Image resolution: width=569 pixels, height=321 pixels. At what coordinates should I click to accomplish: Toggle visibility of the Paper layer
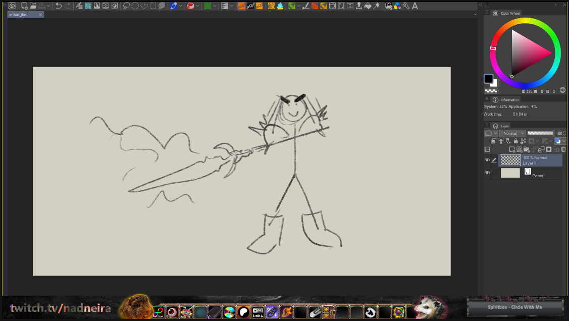coord(487,173)
